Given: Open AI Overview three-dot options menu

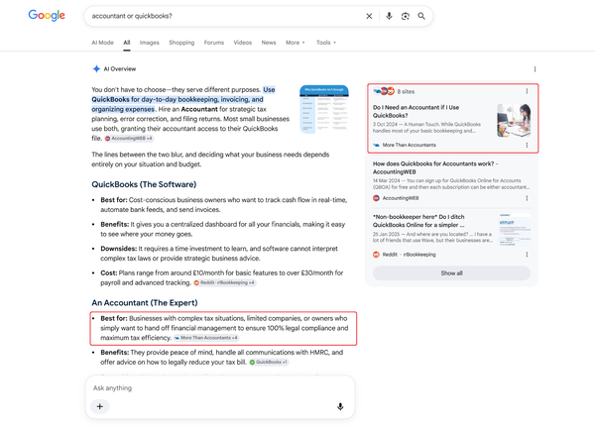Looking at the screenshot, I should 535,69.
